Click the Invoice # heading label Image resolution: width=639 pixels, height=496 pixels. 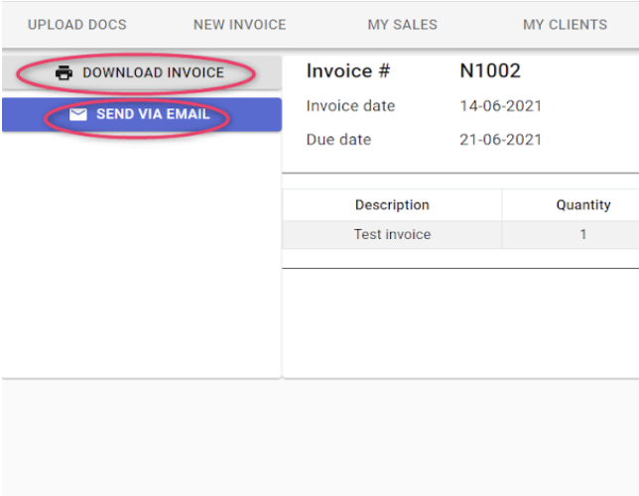click(348, 70)
